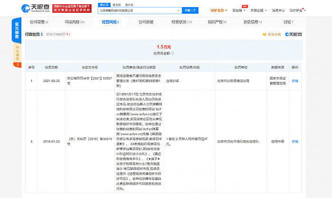This screenshot has height=198, width=332.
Task: Open the 司法风险 tab
Action: 74,22
